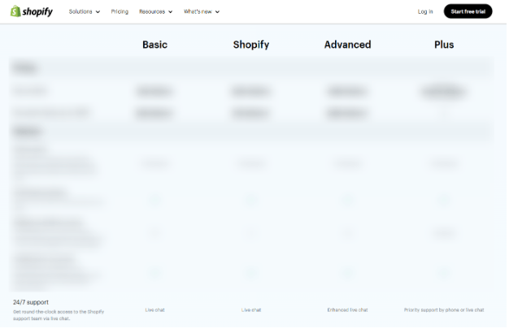
Task: Start free trial button
Action: pos(468,11)
